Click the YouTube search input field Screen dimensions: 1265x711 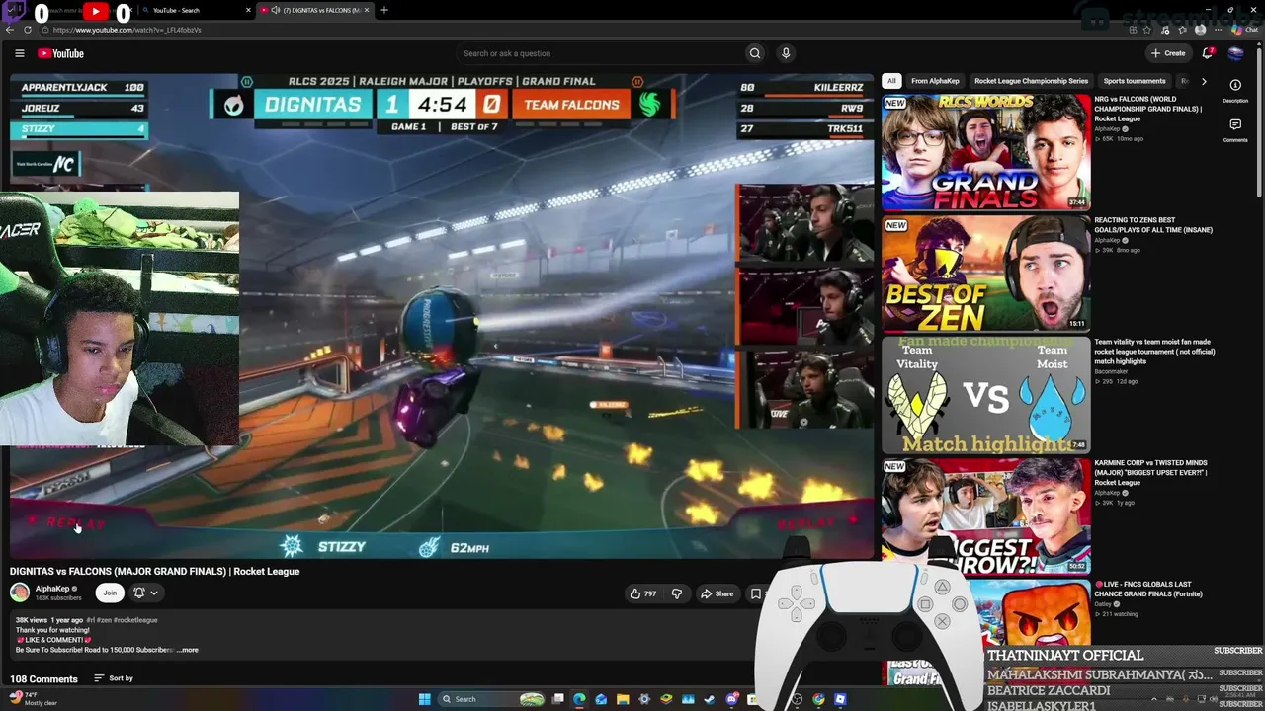tap(599, 53)
